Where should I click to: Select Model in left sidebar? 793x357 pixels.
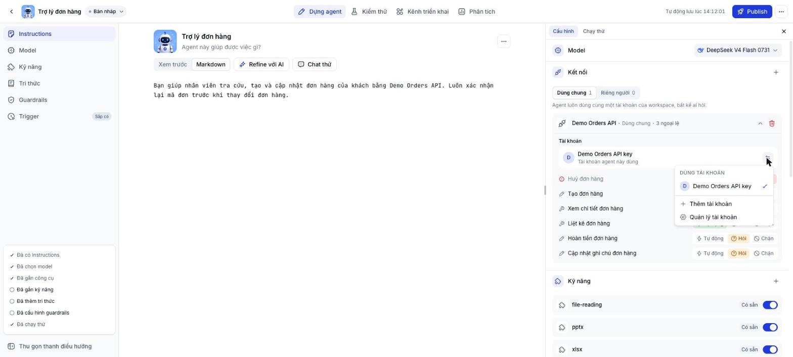click(59, 51)
